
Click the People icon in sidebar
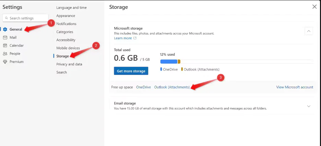tap(5, 54)
